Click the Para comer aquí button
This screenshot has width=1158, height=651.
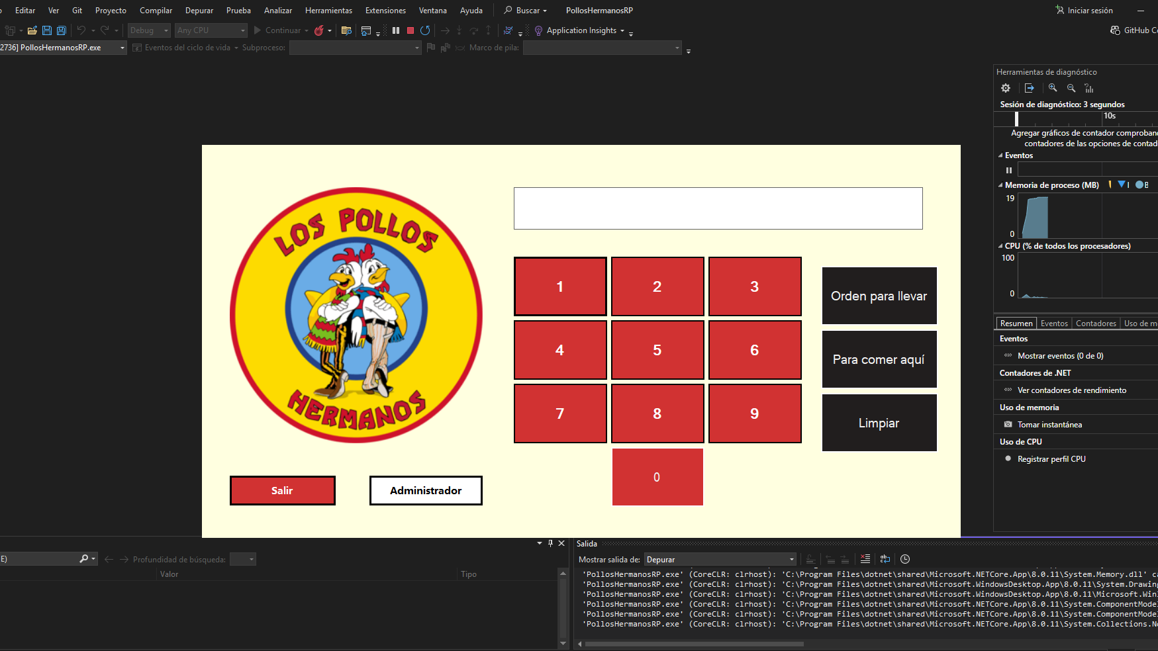(x=879, y=359)
